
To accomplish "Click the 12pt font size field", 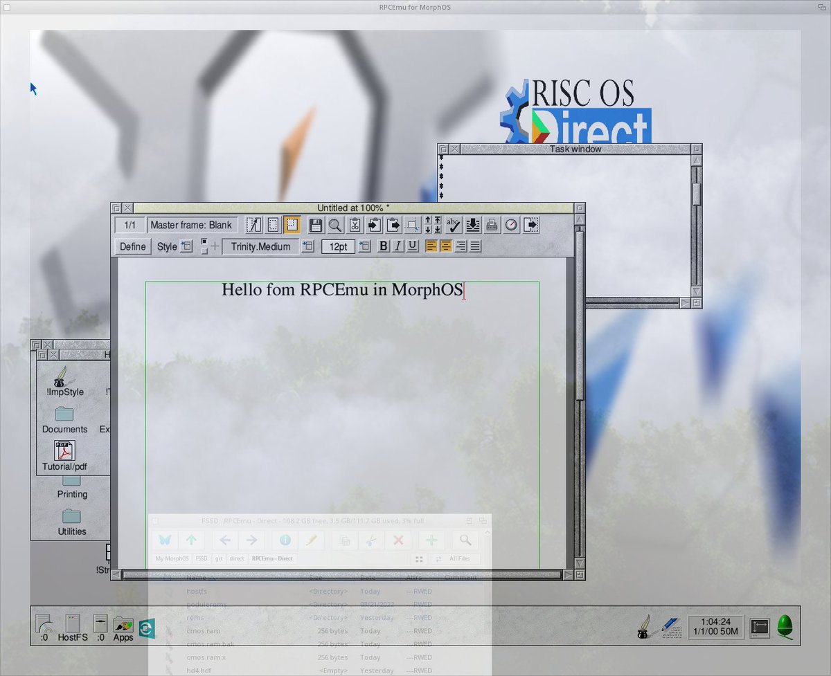I will [339, 246].
